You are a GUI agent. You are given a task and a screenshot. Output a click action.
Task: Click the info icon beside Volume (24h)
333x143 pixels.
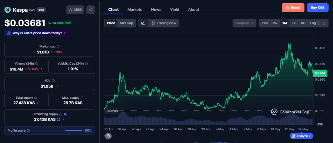coord(37,64)
